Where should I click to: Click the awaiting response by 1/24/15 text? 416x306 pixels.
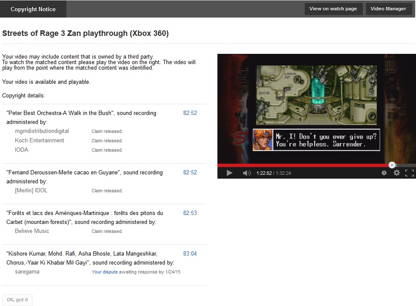(150, 272)
